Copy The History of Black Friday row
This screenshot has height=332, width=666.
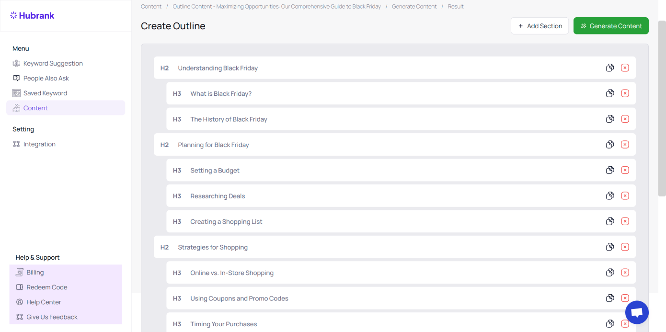(x=609, y=119)
